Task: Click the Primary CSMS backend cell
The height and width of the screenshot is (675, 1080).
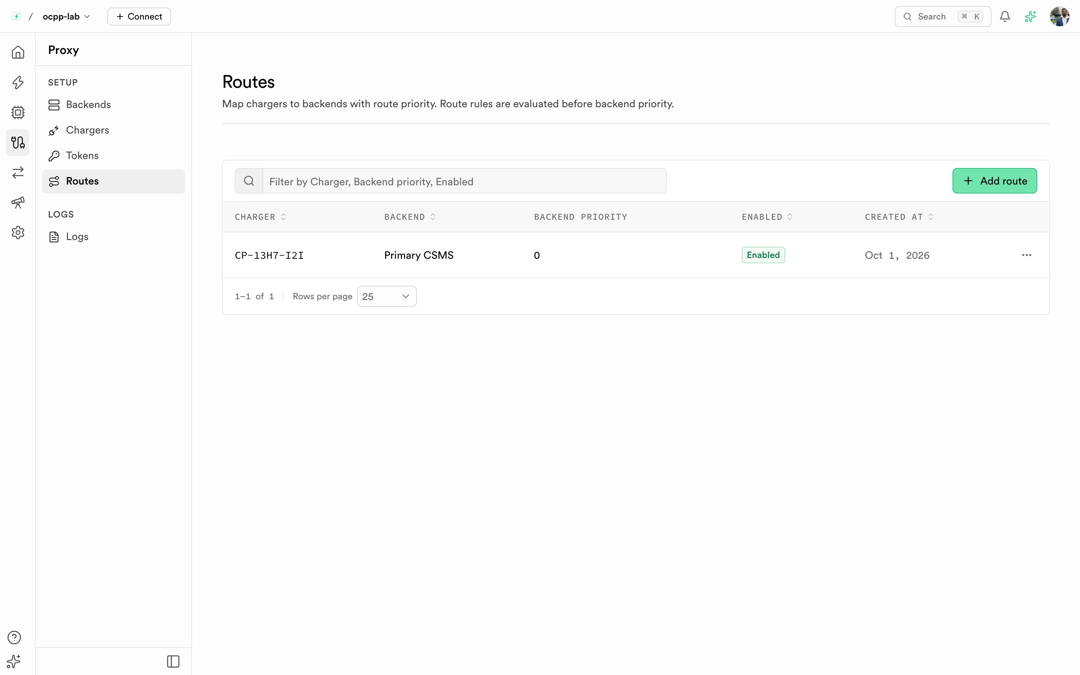Action: pyautogui.click(x=418, y=255)
